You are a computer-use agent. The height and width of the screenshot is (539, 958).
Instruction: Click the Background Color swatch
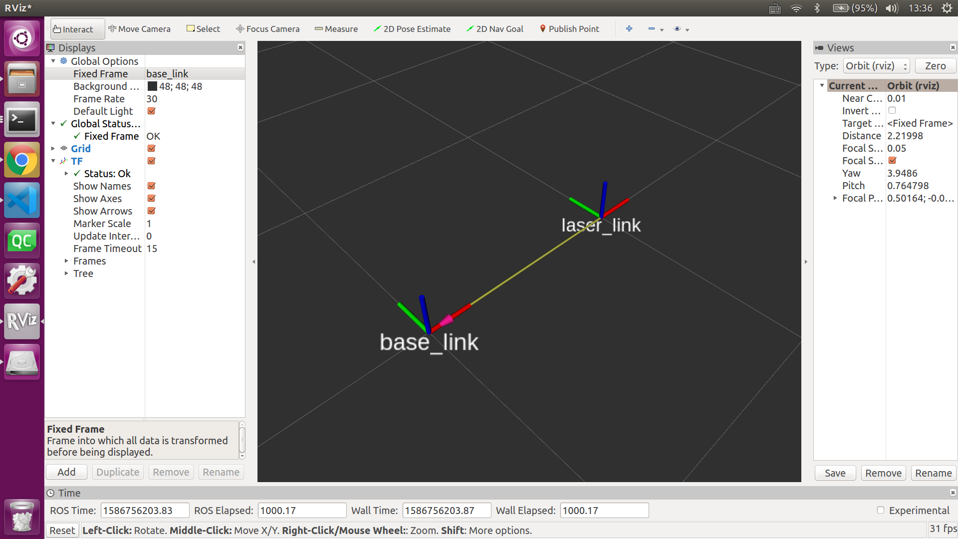(152, 86)
